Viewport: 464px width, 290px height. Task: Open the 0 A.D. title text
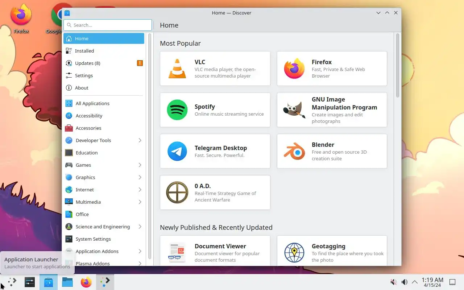click(x=203, y=186)
